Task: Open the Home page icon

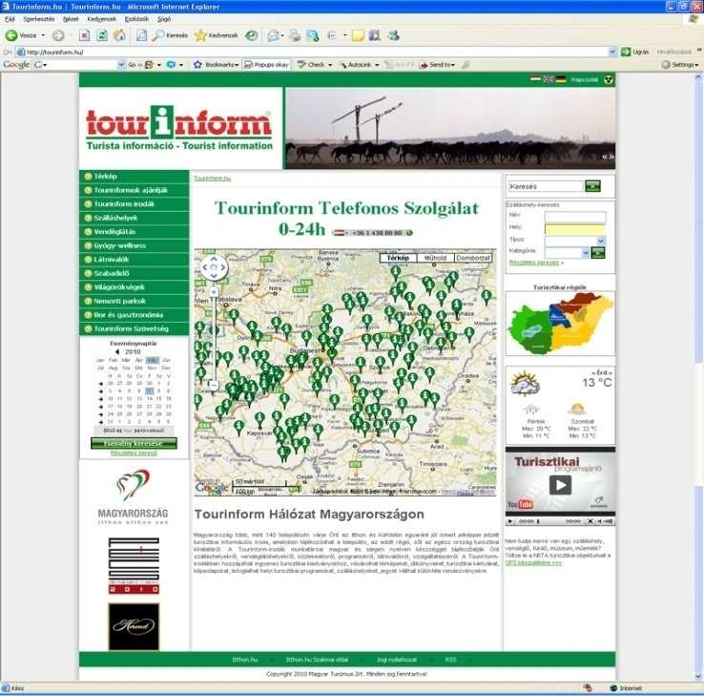Action: [x=119, y=35]
